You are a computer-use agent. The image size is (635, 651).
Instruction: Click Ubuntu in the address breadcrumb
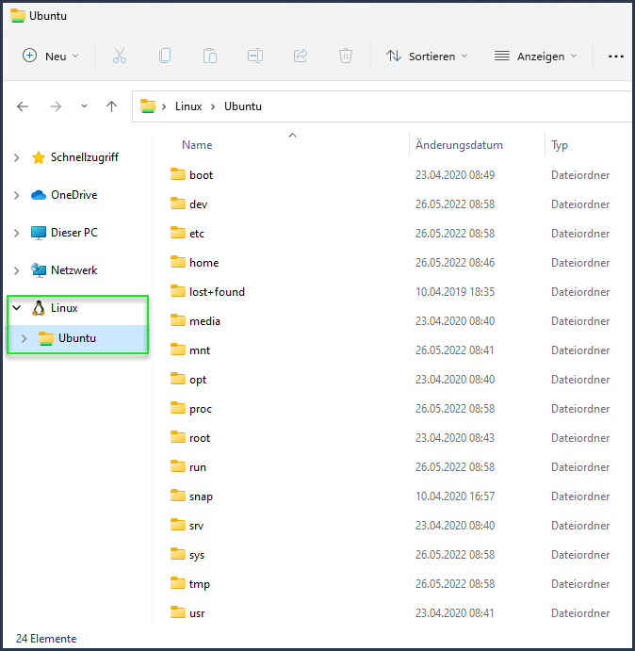tap(243, 106)
